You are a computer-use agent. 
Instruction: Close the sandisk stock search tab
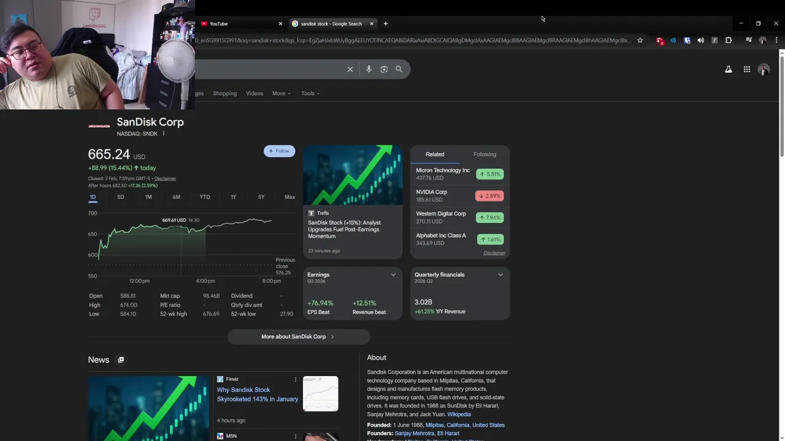(x=372, y=24)
